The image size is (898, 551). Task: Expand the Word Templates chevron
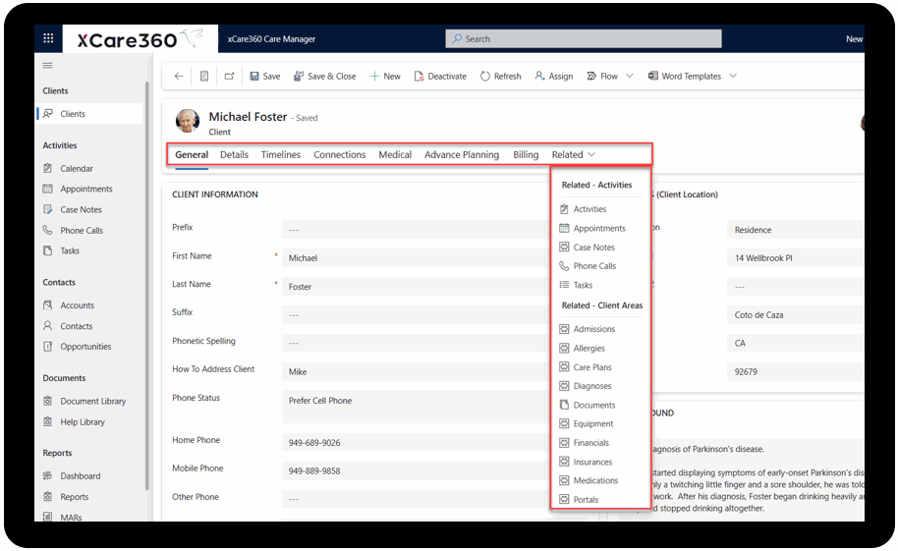tap(733, 76)
